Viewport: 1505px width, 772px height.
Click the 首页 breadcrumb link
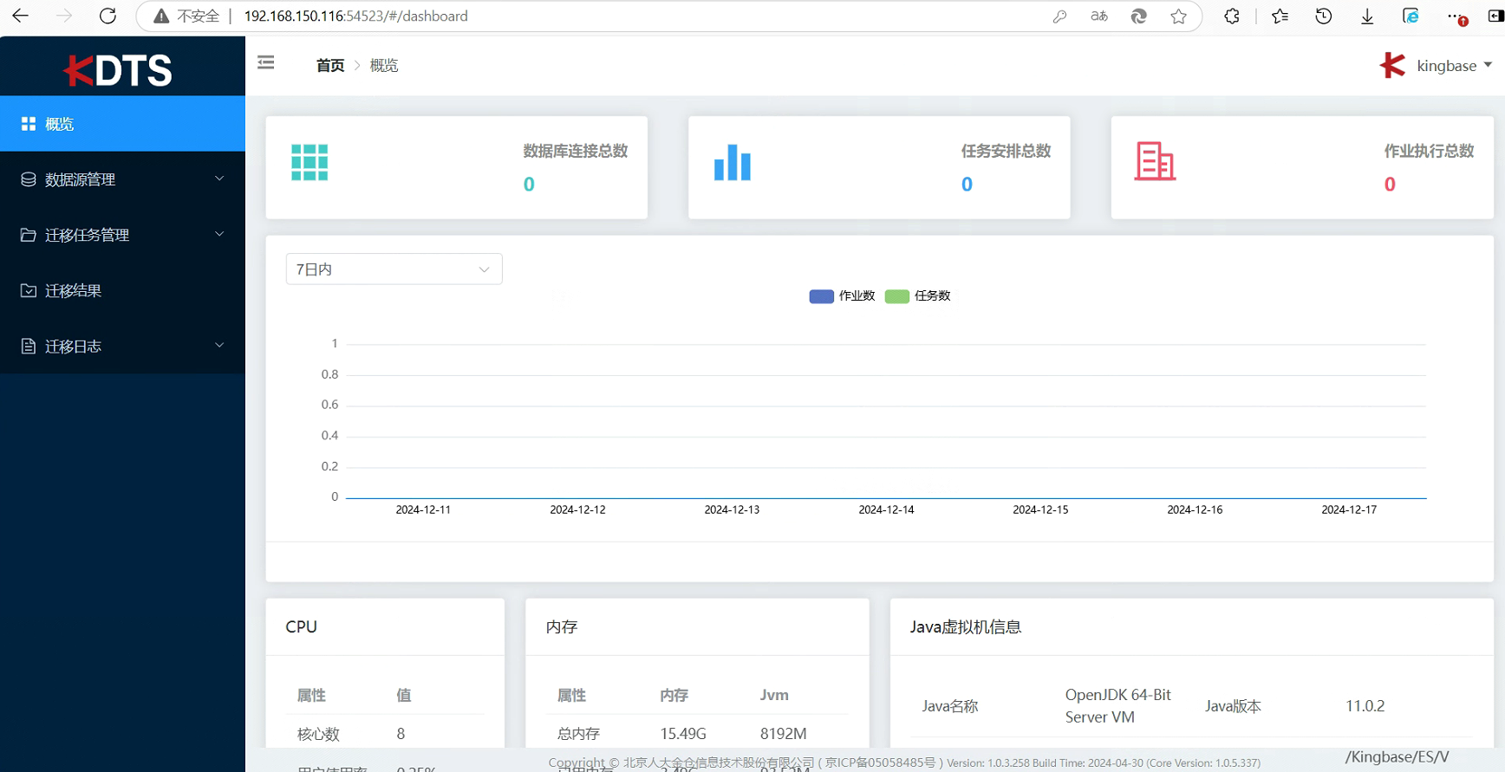point(330,66)
